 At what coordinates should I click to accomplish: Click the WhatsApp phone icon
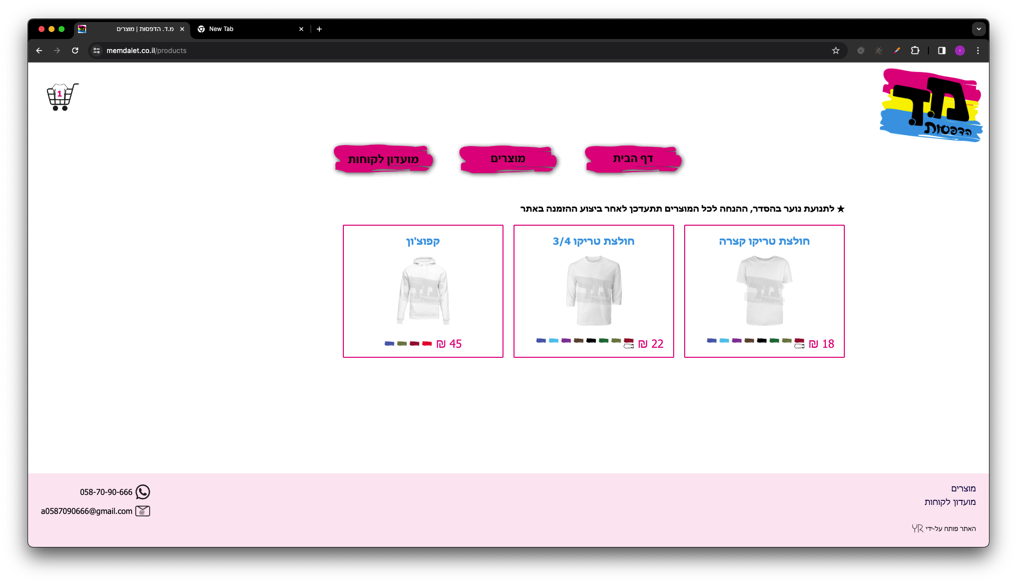143,492
